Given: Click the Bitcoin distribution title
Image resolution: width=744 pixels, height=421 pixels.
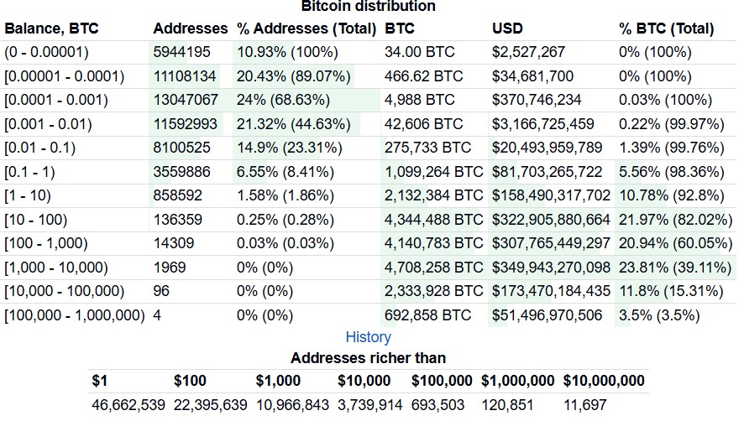Looking at the screenshot, I should (x=368, y=7).
